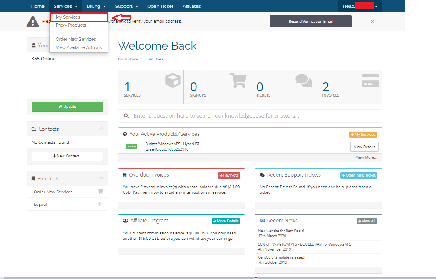Image resolution: width=436 pixels, height=279 pixels.
Task: Click Open New Ticket button
Action: point(359,175)
